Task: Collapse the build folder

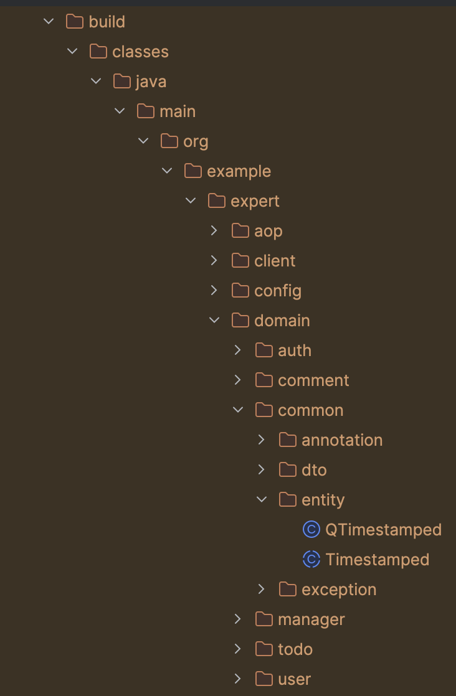Action: (48, 21)
